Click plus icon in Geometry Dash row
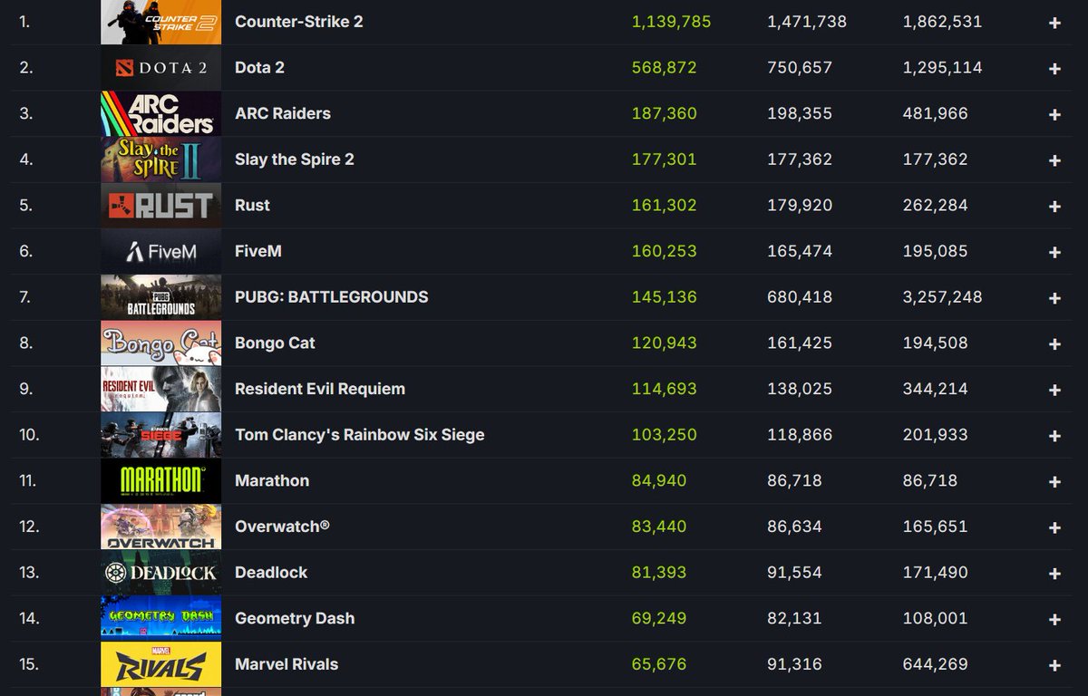 pyautogui.click(x=1054, y=620)
